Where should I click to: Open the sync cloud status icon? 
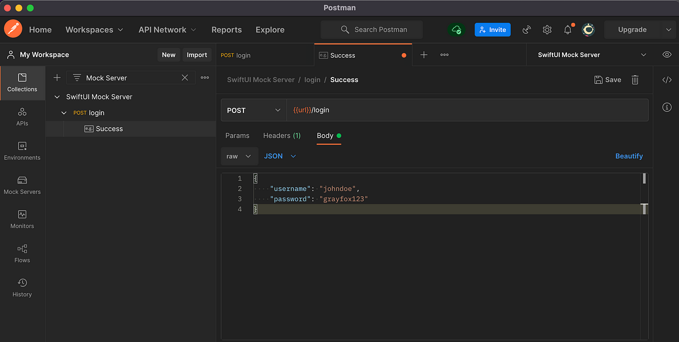click(456, 30)
